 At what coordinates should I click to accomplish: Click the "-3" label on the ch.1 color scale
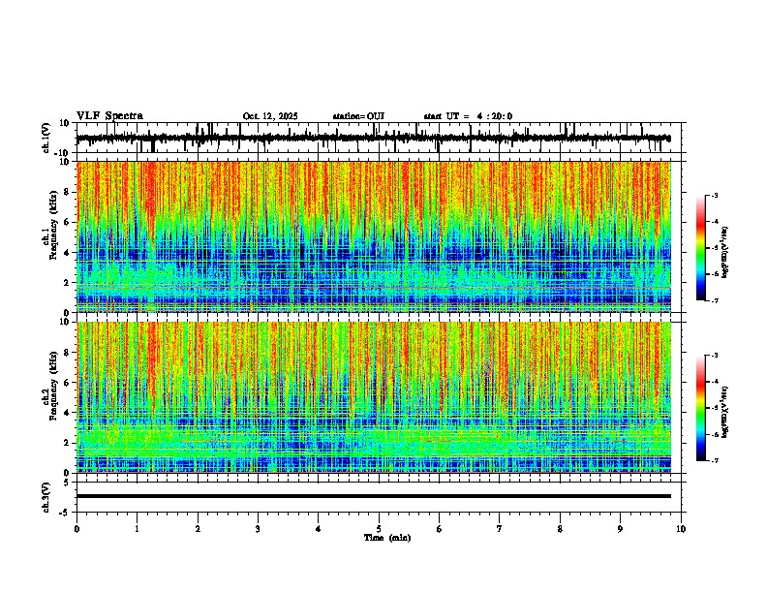point(715,195)
